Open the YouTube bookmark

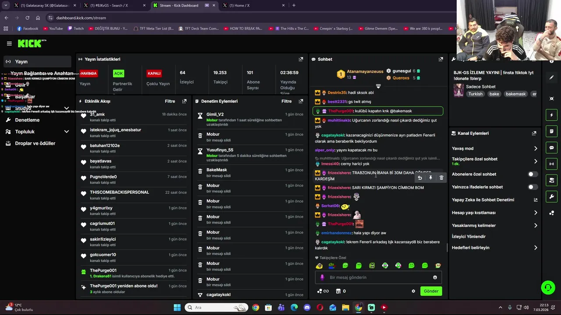click(53, 28)
